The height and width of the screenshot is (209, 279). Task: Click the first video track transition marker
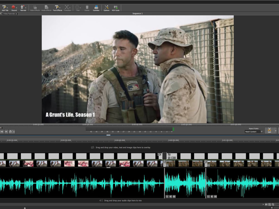(x=164, y=162)
